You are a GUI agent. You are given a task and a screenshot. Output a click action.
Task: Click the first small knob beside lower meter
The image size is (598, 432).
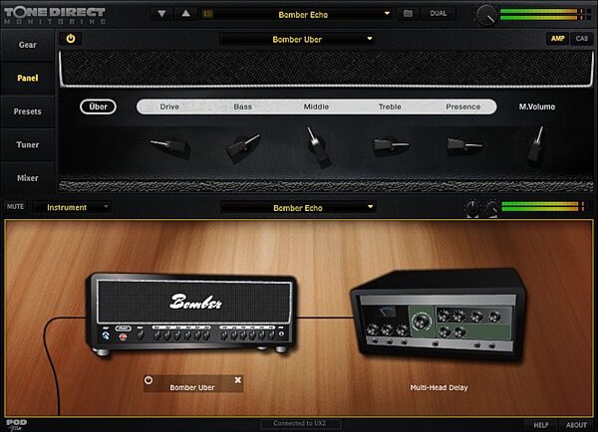[472, 208]
